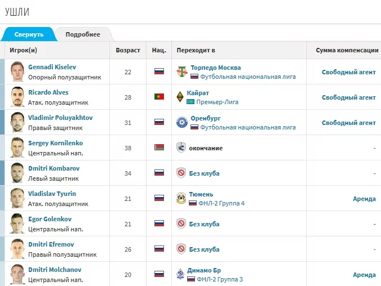Sort by the Возраст column header
The image size is (381, 286).
128,50
